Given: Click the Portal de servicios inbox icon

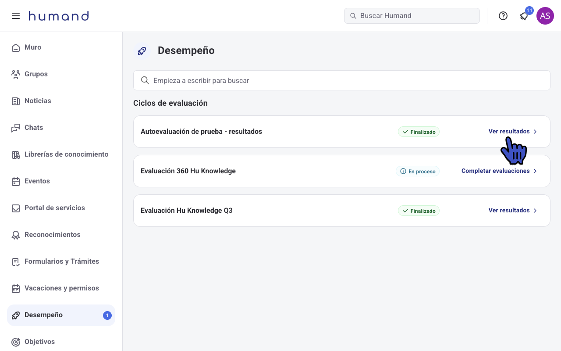Looking at the screenshot, I should click(16, 208).
